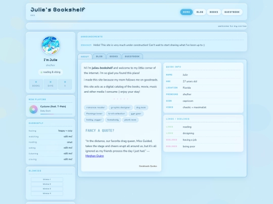Click 'edit me!' in the watching row

pos(68,137)
